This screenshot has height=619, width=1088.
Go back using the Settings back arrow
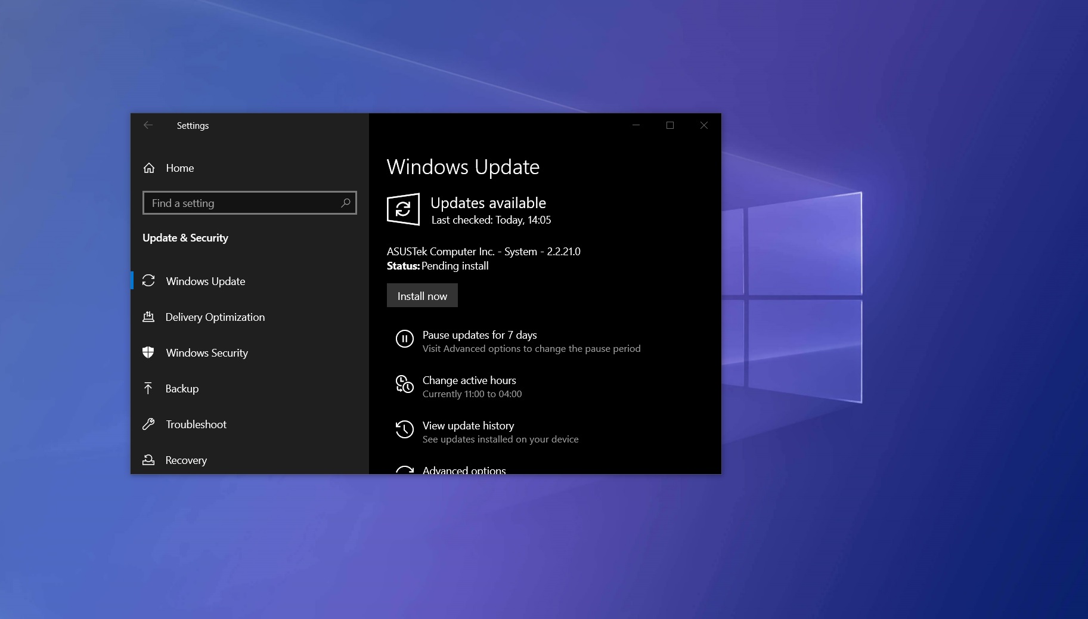(x=148, y=125)
